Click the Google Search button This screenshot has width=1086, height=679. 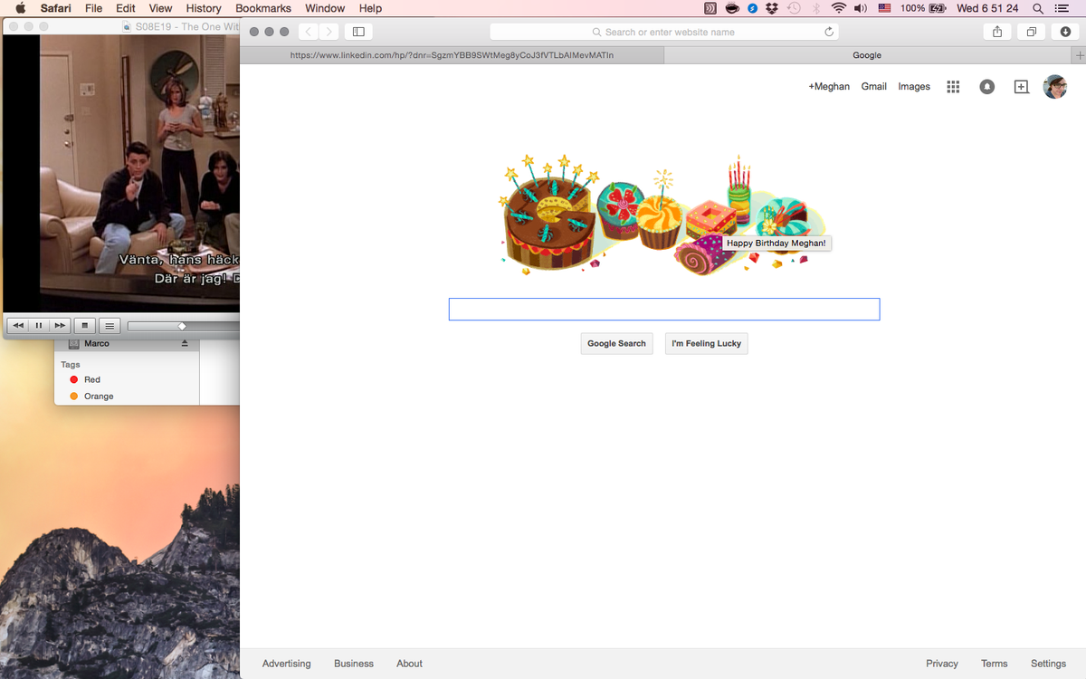click(x=616, y=343)
